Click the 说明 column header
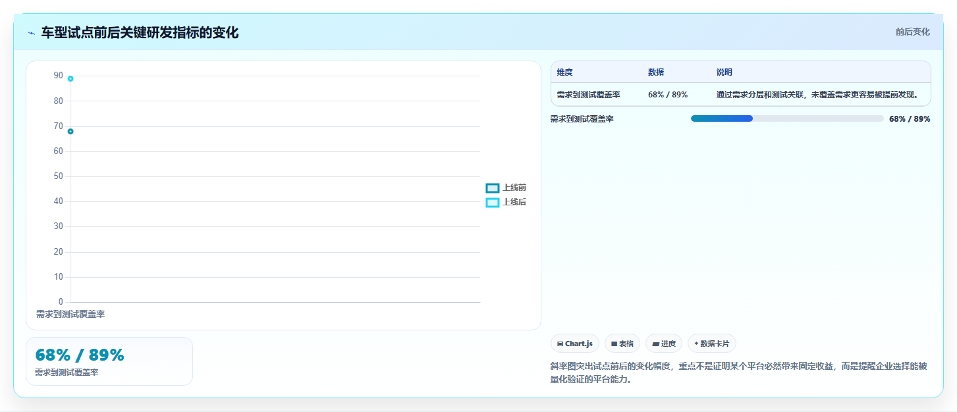957x412 pixels. [x=725, y=72]
